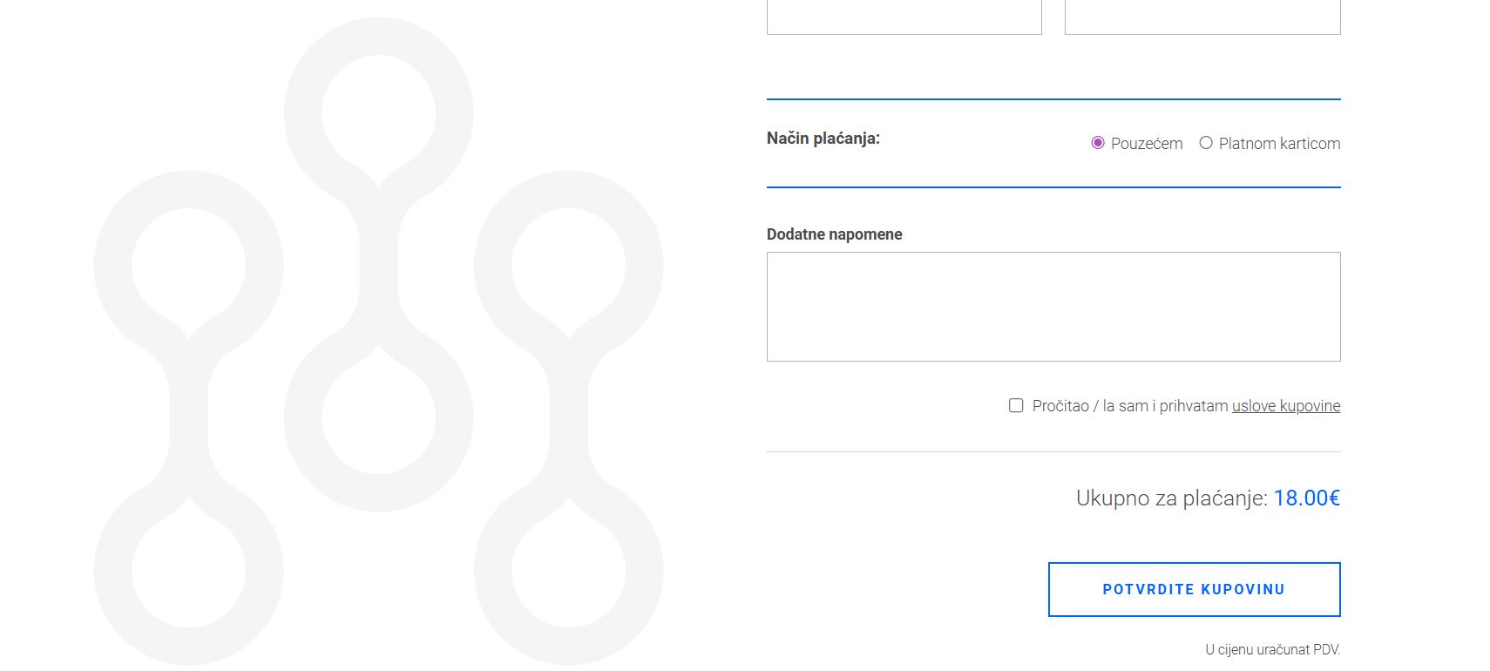The height and width of the screenshot is (671, 1490).
Task: Click the Dodatne napomene label
Action: tap(834, 234)
